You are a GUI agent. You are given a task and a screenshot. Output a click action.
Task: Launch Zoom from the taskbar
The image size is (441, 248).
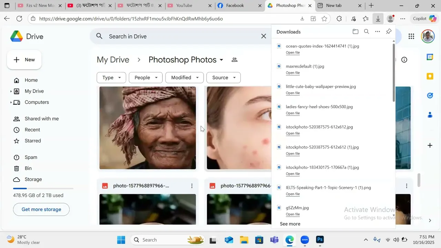tap(305, 240)
